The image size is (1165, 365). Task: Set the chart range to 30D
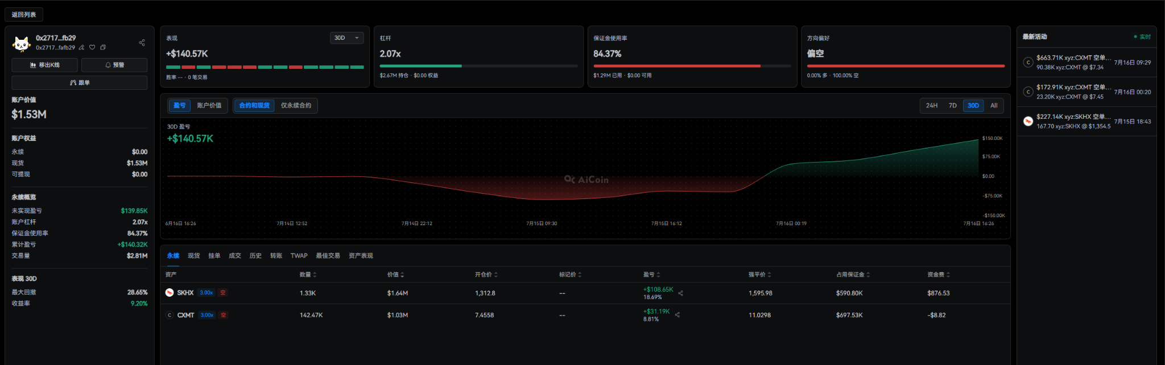coord(973,106)
